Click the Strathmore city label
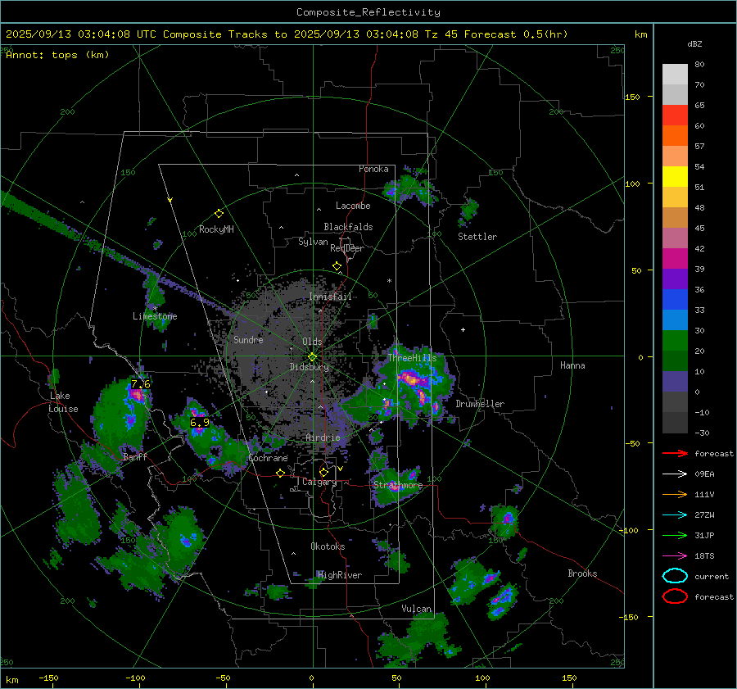Viewport: 737px width, 689px height. (x=398, y=485)
